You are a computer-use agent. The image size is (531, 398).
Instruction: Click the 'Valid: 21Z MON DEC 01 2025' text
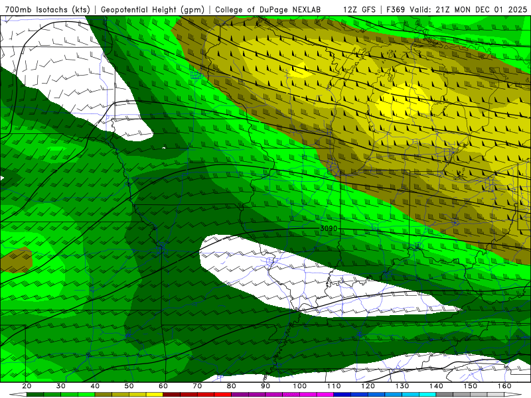click(469, 10)
